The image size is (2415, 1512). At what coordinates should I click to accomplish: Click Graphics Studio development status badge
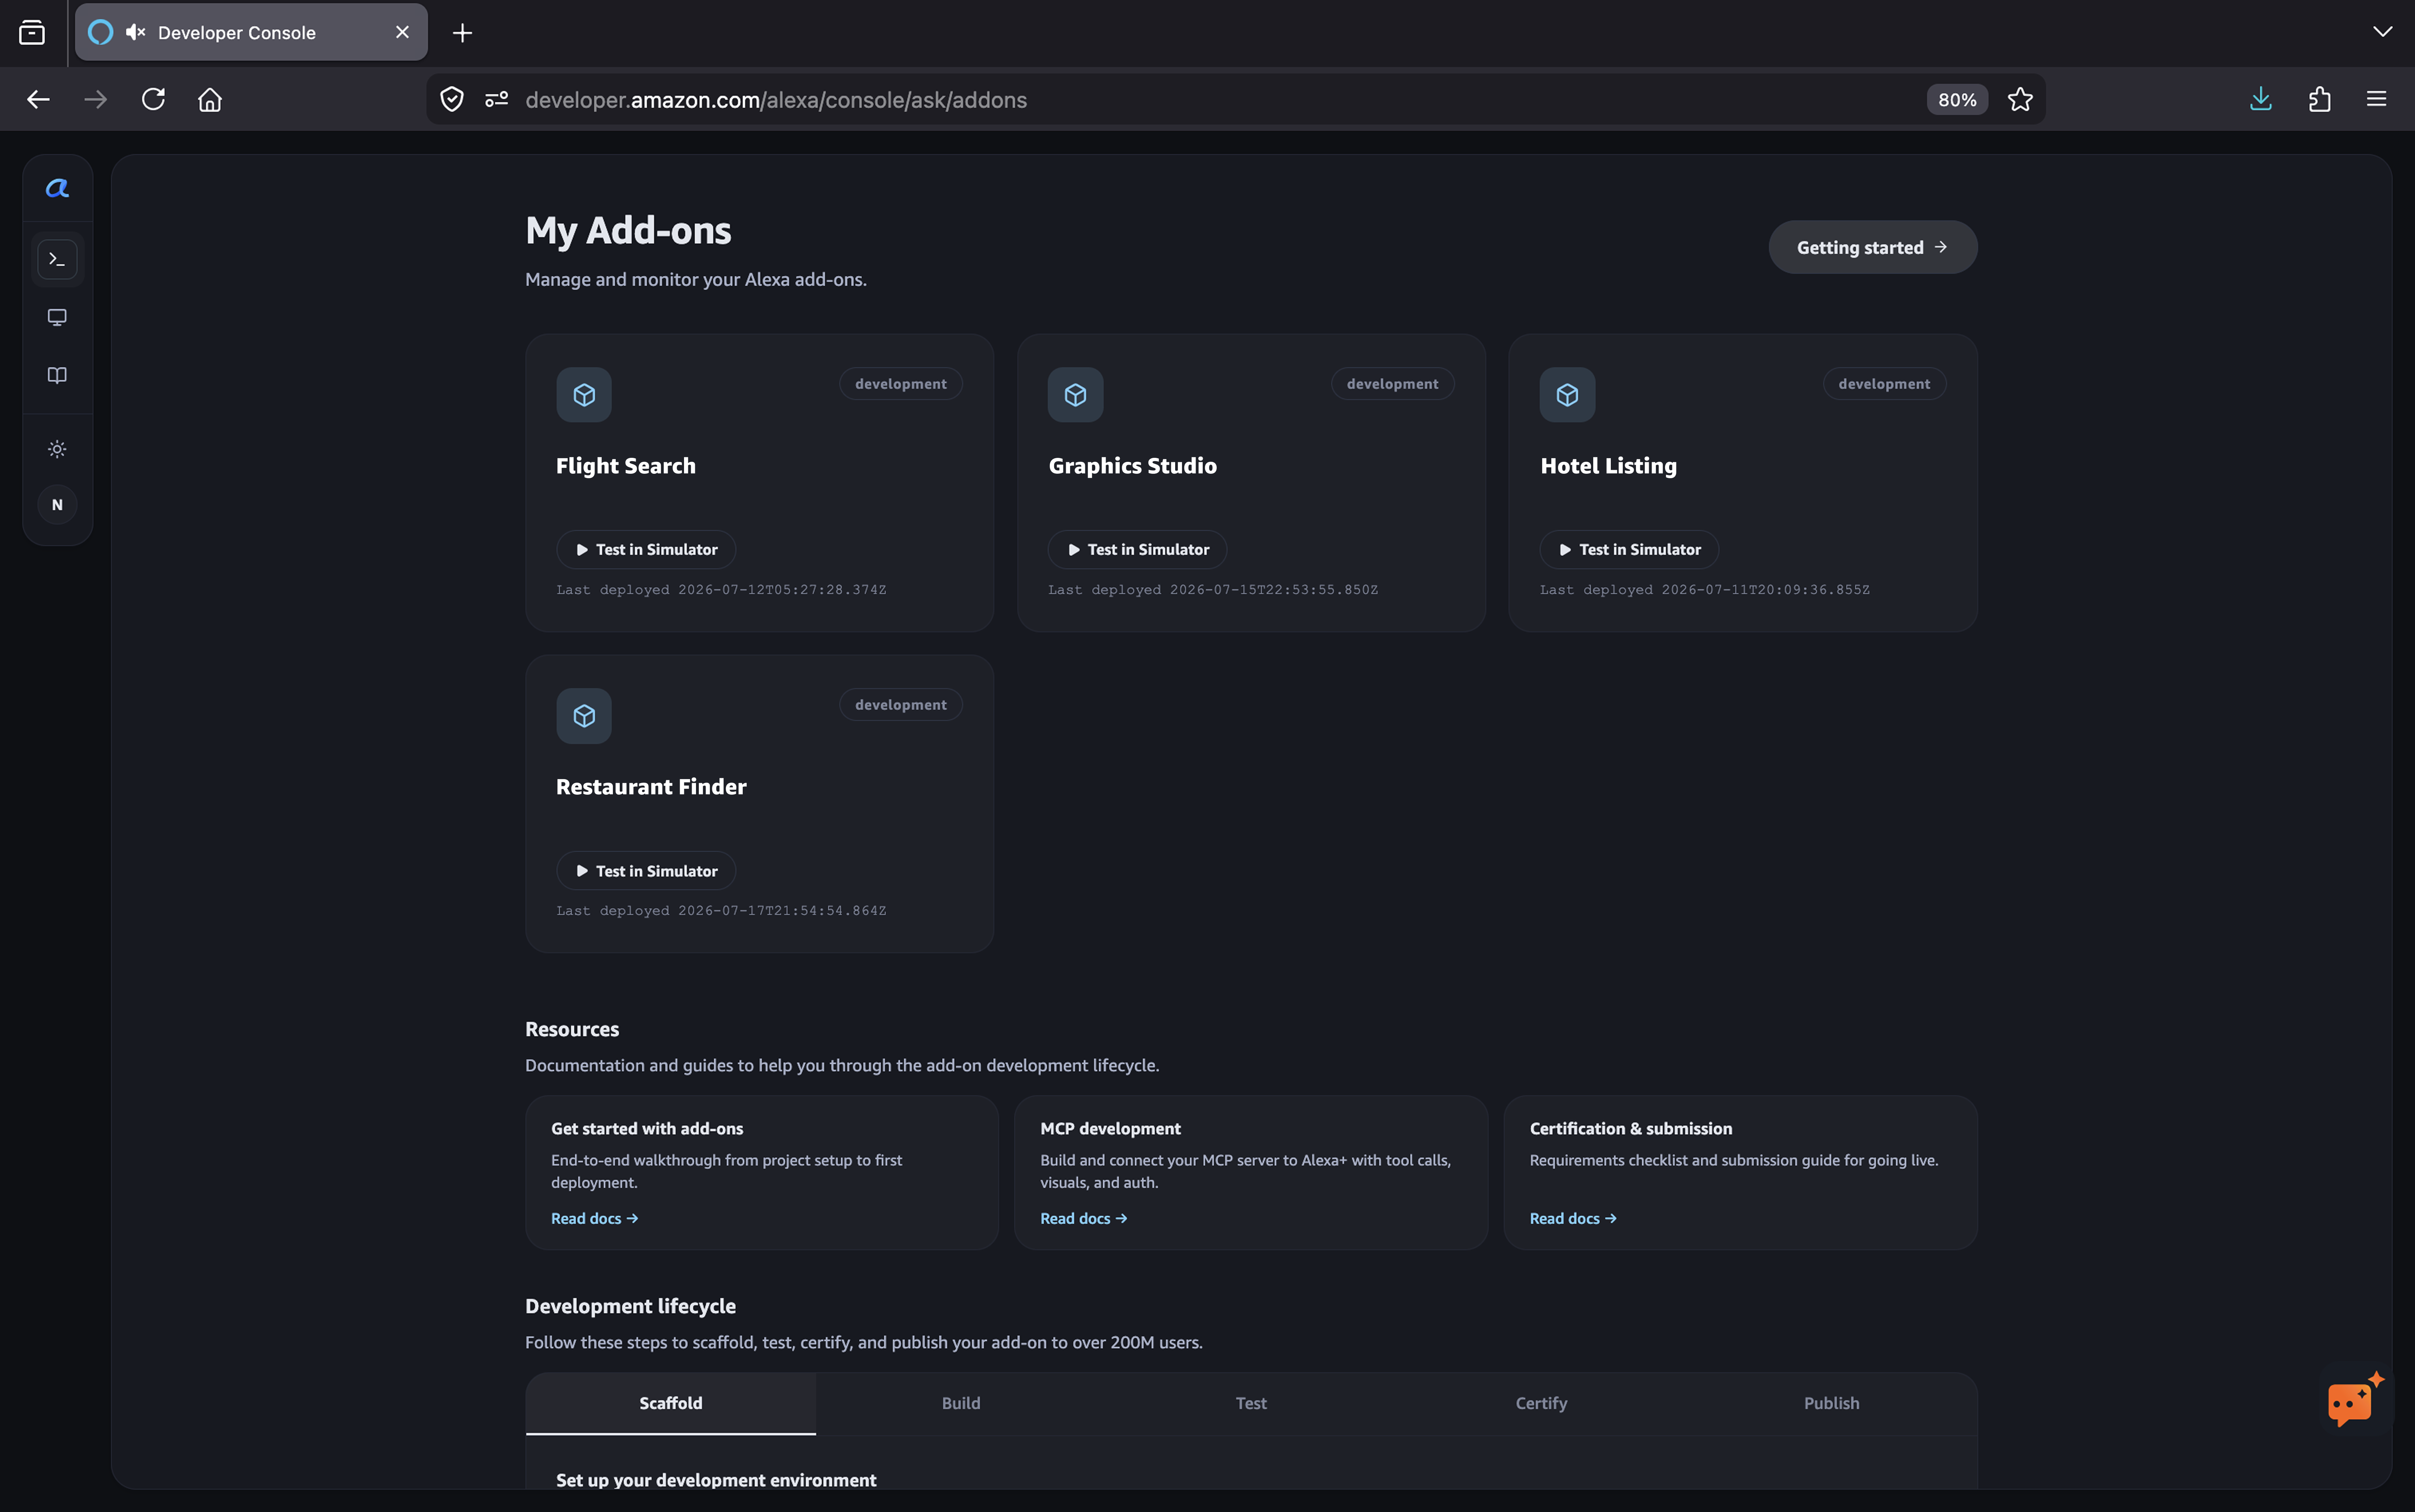click(x=1392, y=384)
